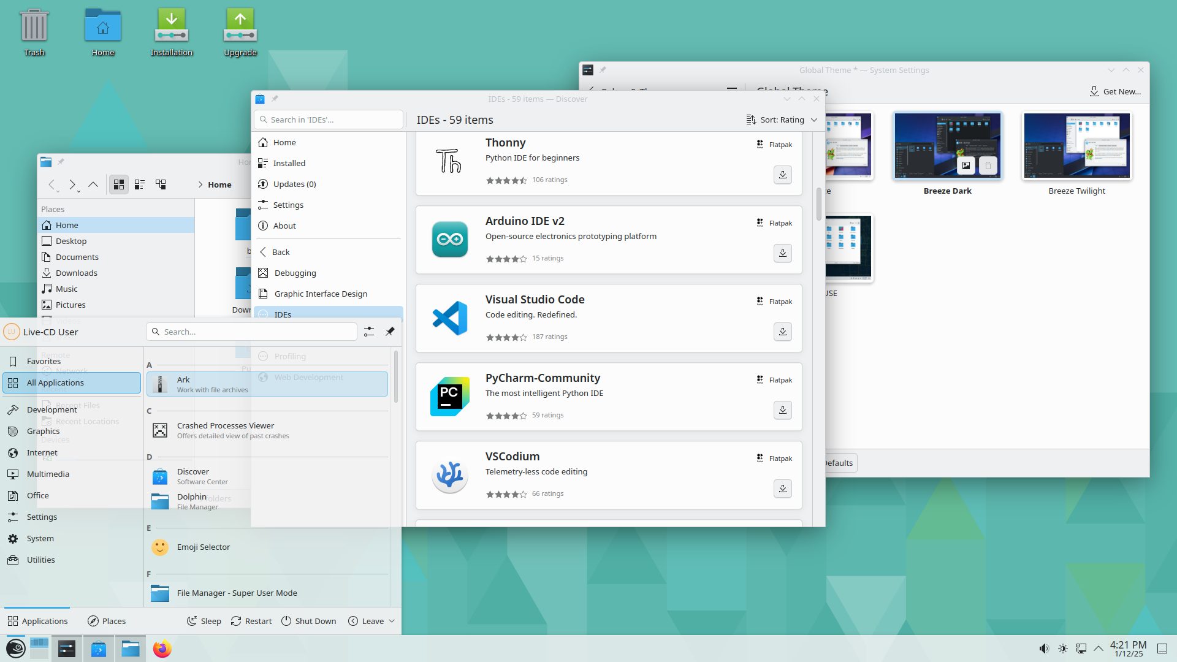
Task: Install Visual Studio Code via download icon
Action: [x=782, y=332]
